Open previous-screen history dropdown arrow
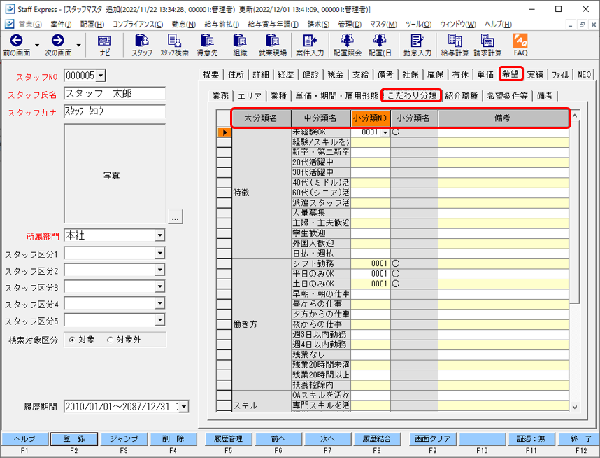 tap(37, 46)
